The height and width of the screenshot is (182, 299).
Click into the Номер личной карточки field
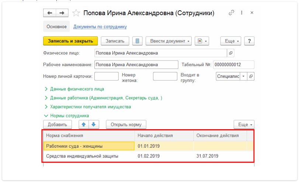107,76
